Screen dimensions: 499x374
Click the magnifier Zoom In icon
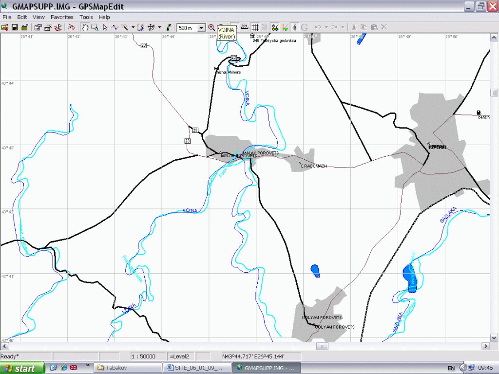[x=211, y=28]
